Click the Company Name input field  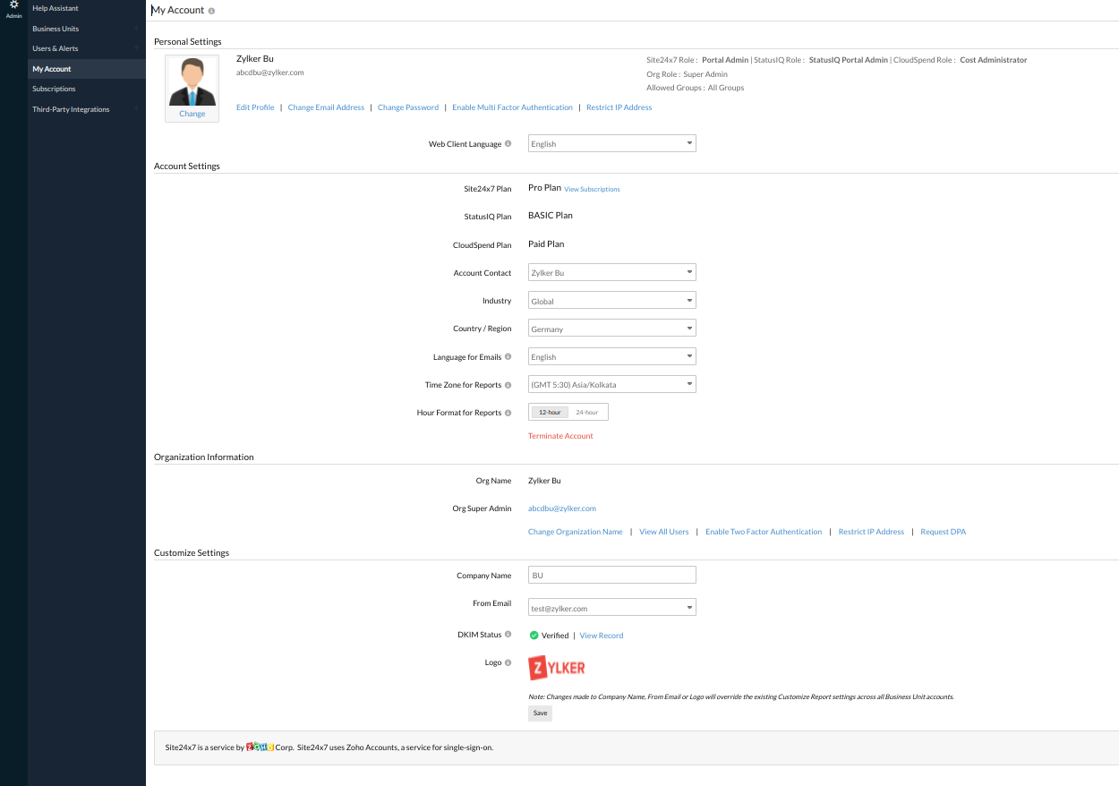click(611, 575)
